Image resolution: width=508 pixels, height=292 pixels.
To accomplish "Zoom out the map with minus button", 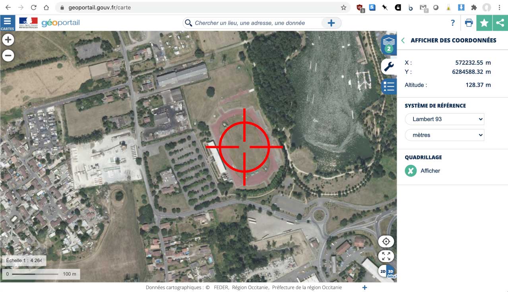I will click(8, 56).
